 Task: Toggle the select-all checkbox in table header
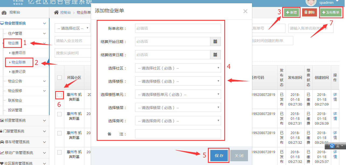coord(60,78)
